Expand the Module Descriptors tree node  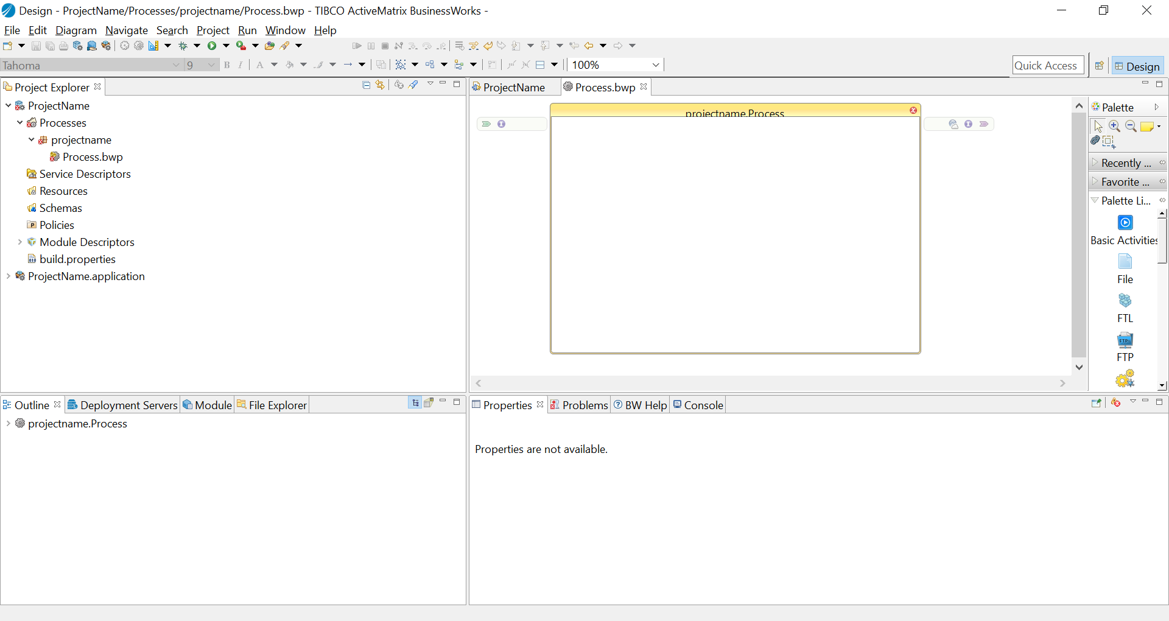pyautogui.click(x=20, y=242)
